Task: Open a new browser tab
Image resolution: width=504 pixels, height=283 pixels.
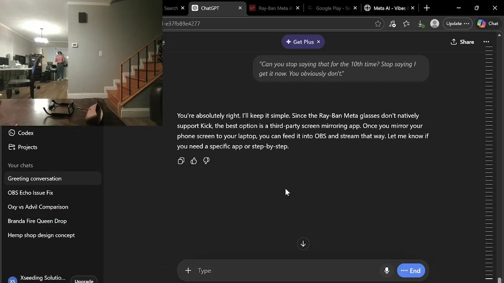Action: pos(427,8)
